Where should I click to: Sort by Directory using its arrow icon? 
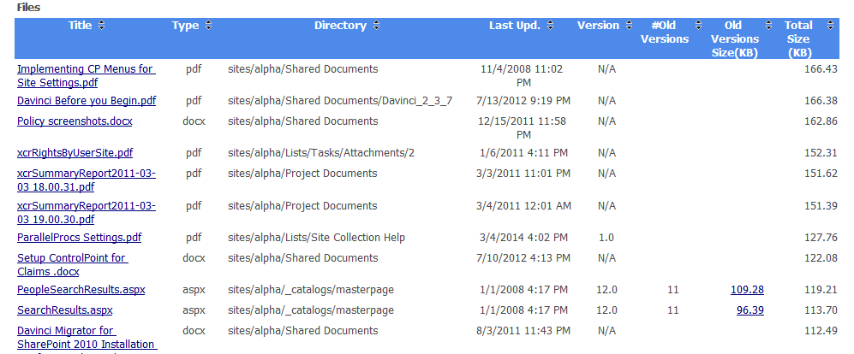[x=377, y=26]
